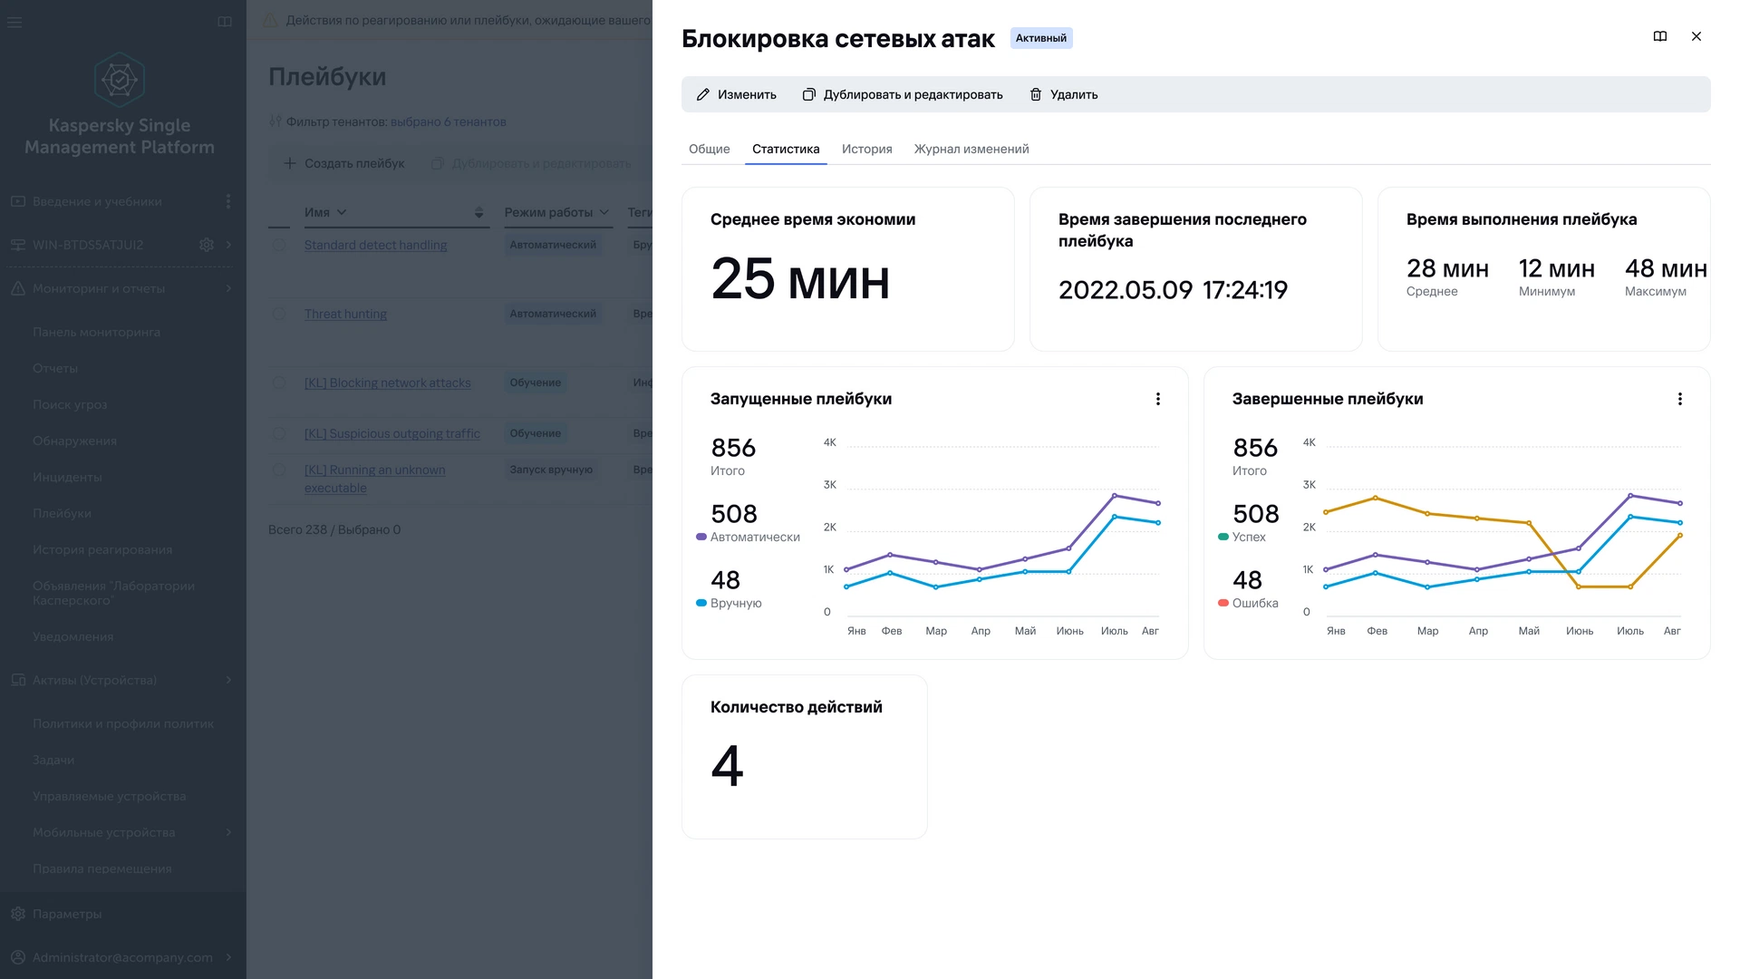1740x979 pixels.
Task: Open the Standard detect handling link
Action: coord(375,245)
